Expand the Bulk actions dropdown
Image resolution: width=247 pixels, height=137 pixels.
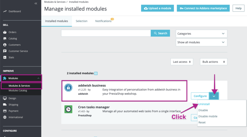pyautogui.click(x=213, y=62)
